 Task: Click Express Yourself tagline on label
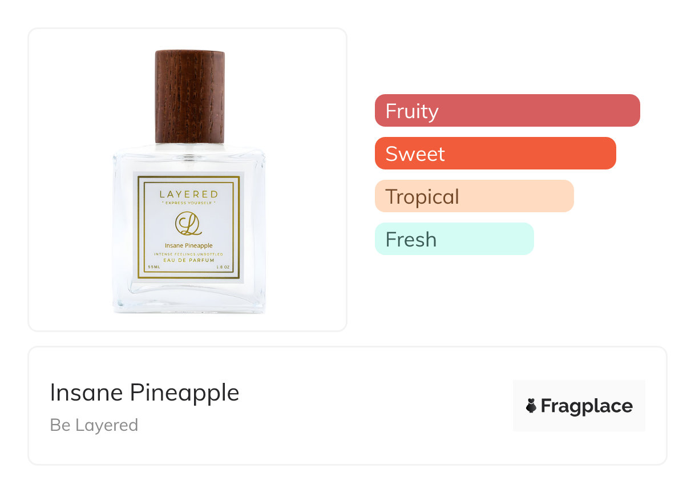[188, 203]
